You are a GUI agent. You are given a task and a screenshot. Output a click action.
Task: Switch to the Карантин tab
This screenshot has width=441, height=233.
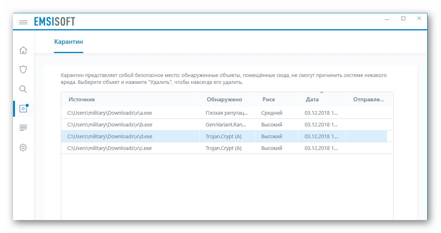tap(68, 42)
